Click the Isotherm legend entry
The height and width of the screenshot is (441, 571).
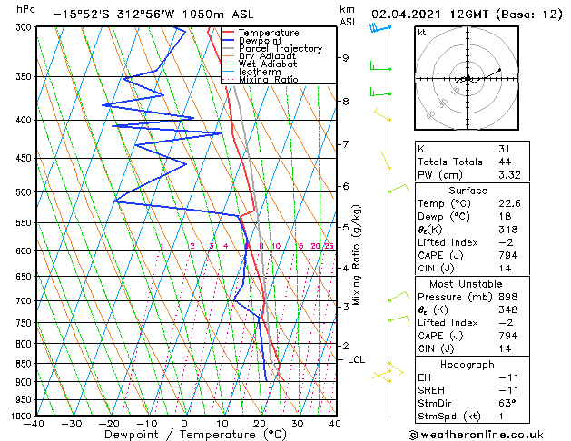point(251,72)
